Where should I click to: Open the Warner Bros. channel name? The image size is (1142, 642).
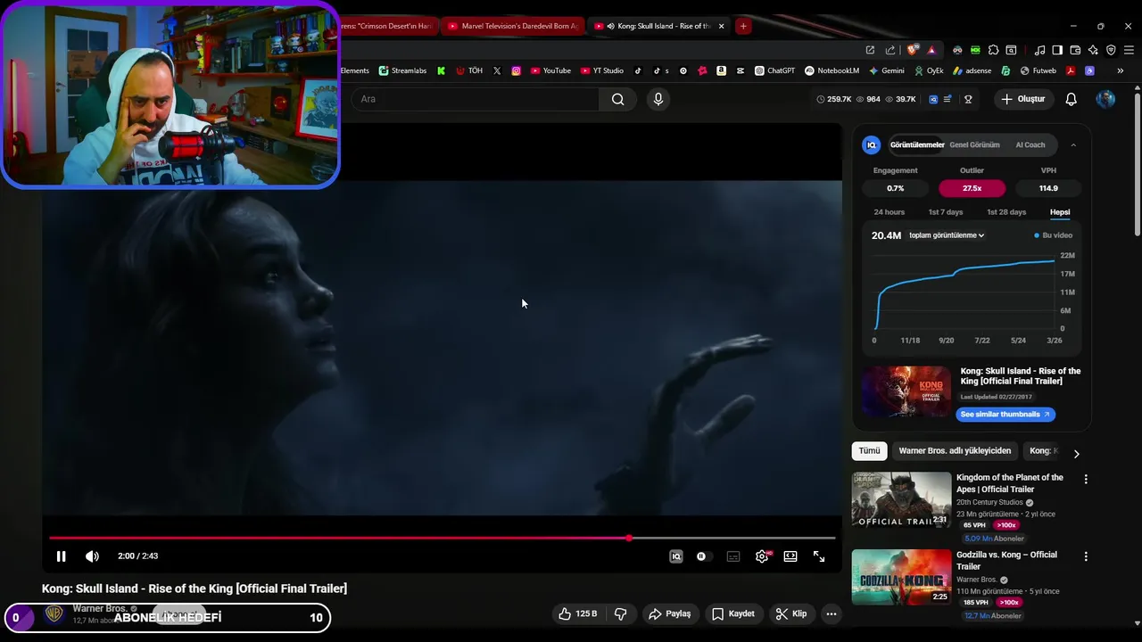click(100, 609)
